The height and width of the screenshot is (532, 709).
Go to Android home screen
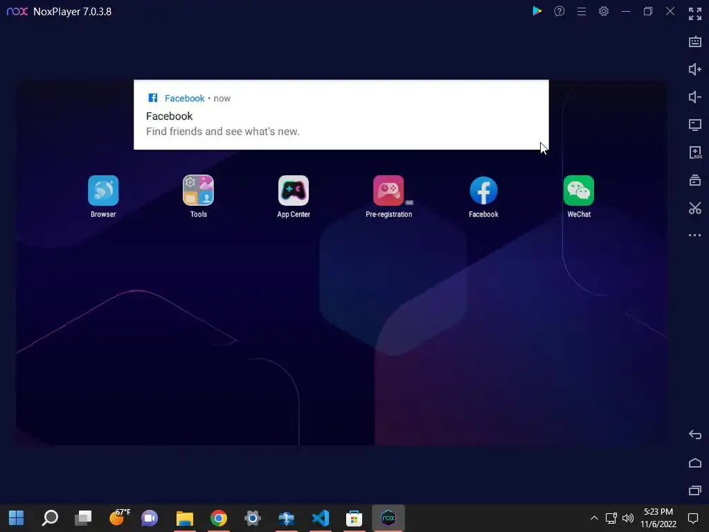[695, 463]
